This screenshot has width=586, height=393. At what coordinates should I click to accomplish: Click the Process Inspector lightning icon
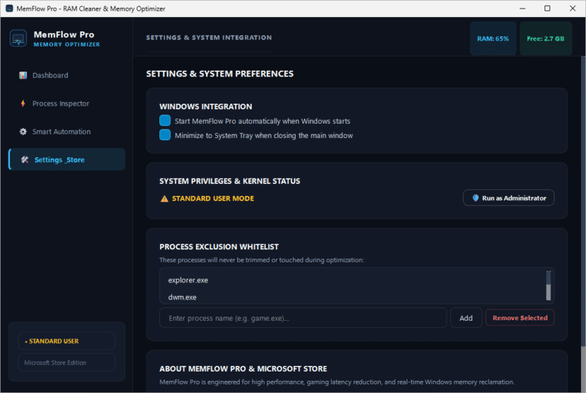point(23,104)
